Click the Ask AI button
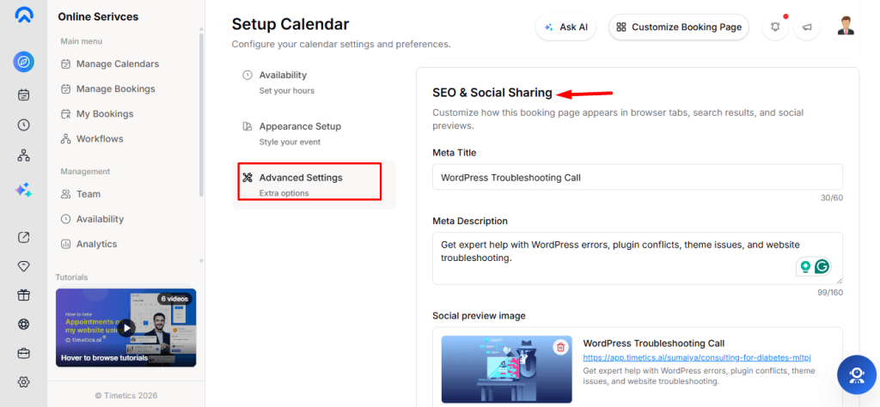 tap(565, 27)
